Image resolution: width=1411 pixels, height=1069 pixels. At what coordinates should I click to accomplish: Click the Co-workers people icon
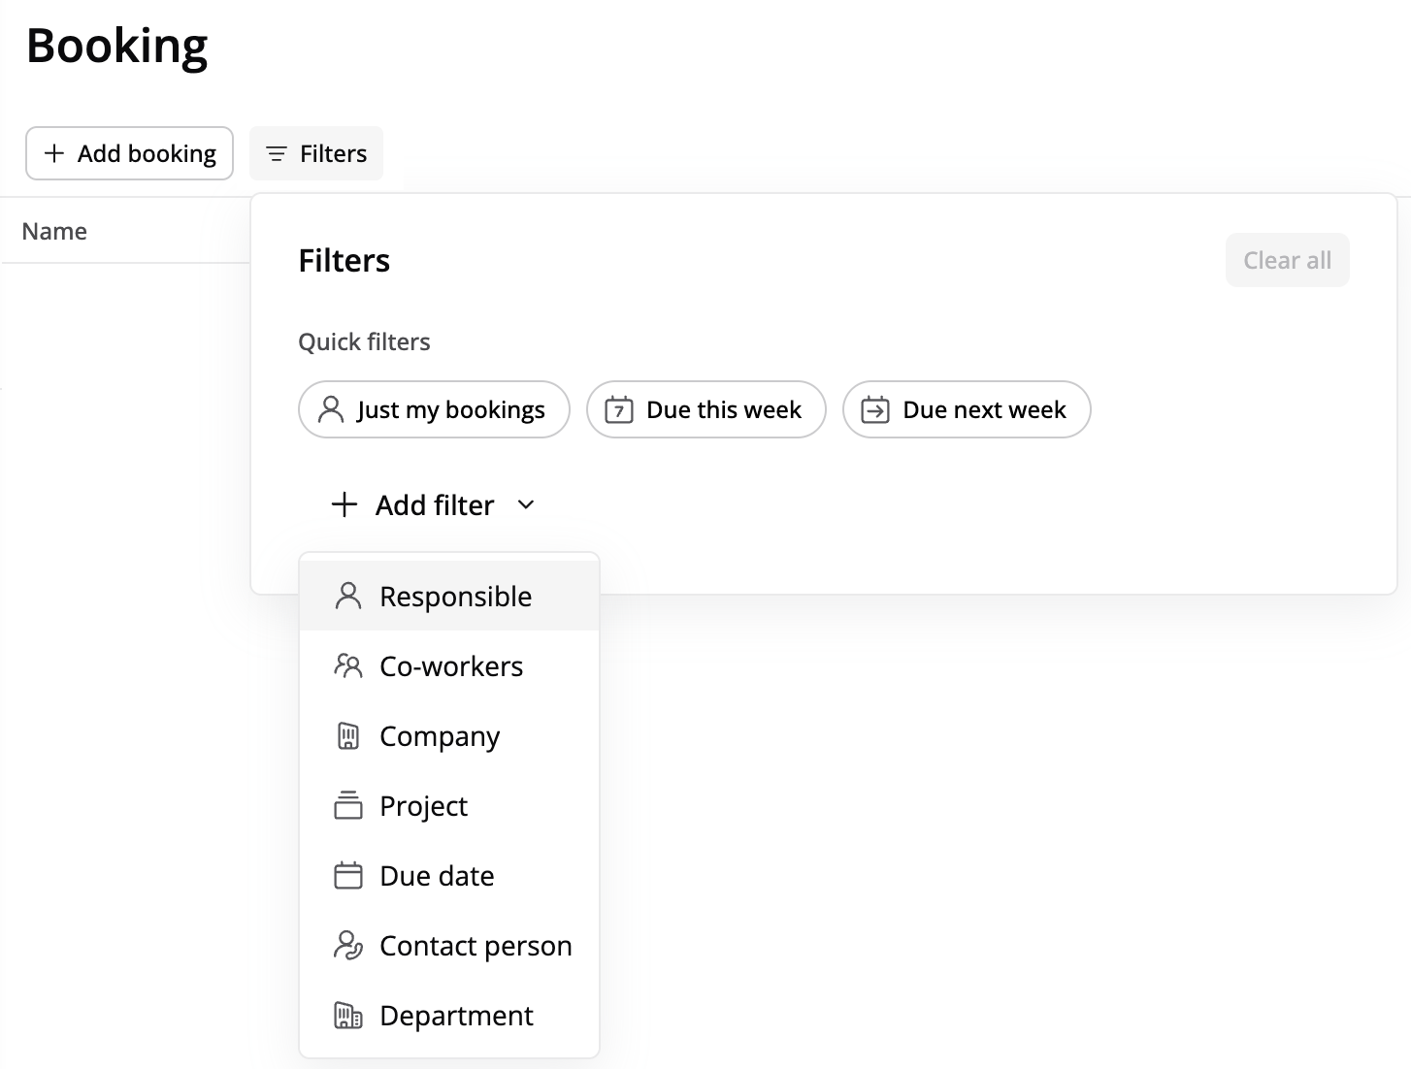347,666
